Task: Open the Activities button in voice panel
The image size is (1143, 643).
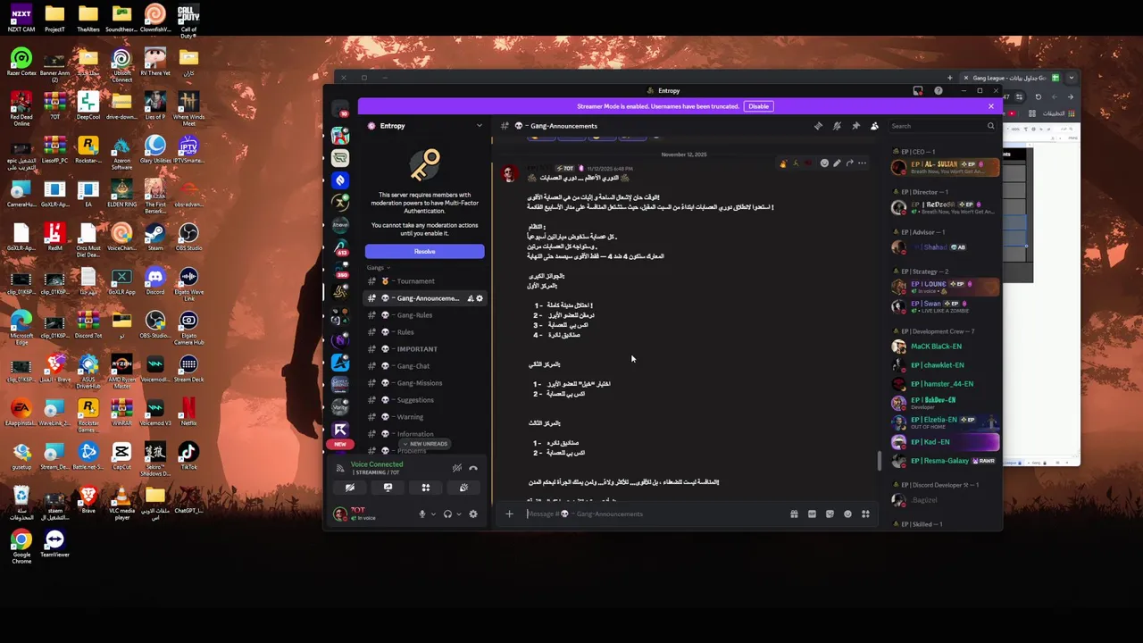Action: pos(426,488)
